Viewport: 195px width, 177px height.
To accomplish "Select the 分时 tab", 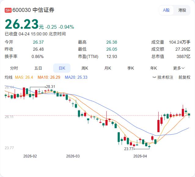I will pos(14,68).
